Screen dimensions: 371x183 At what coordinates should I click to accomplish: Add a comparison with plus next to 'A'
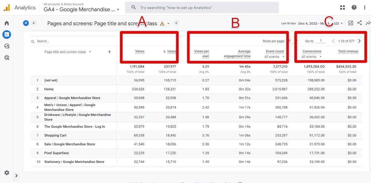(x=34, y=23)
